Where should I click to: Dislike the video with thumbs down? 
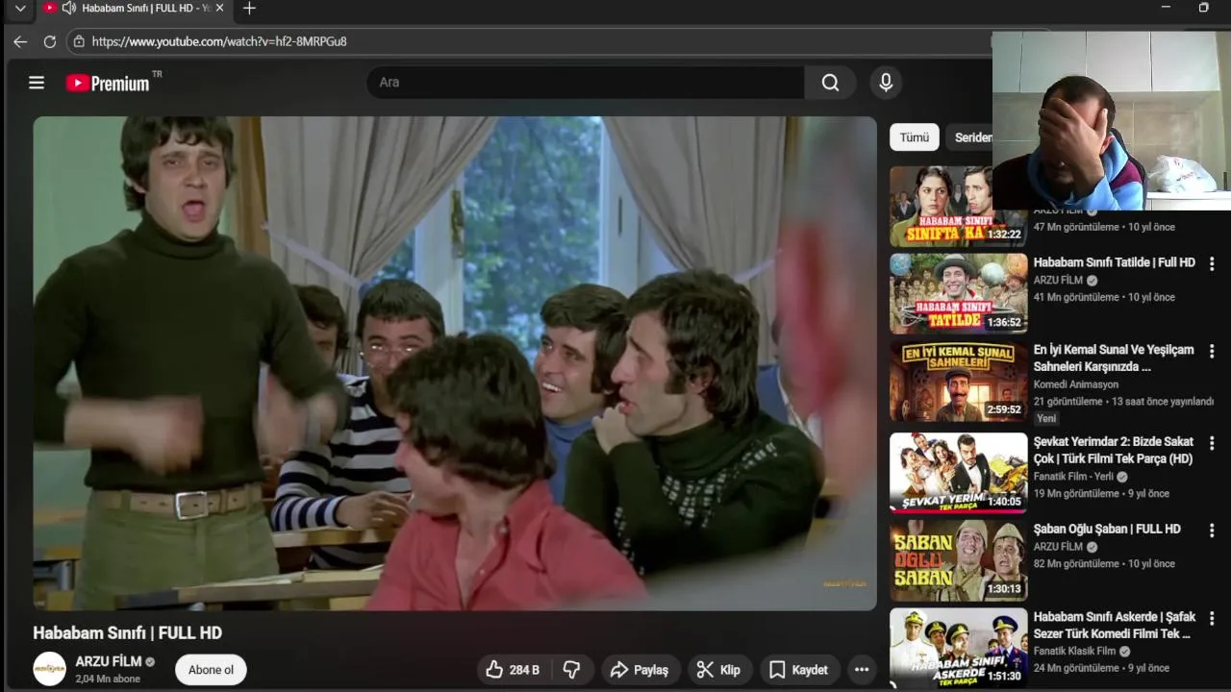pyautogui.click(x=571, y=670)
